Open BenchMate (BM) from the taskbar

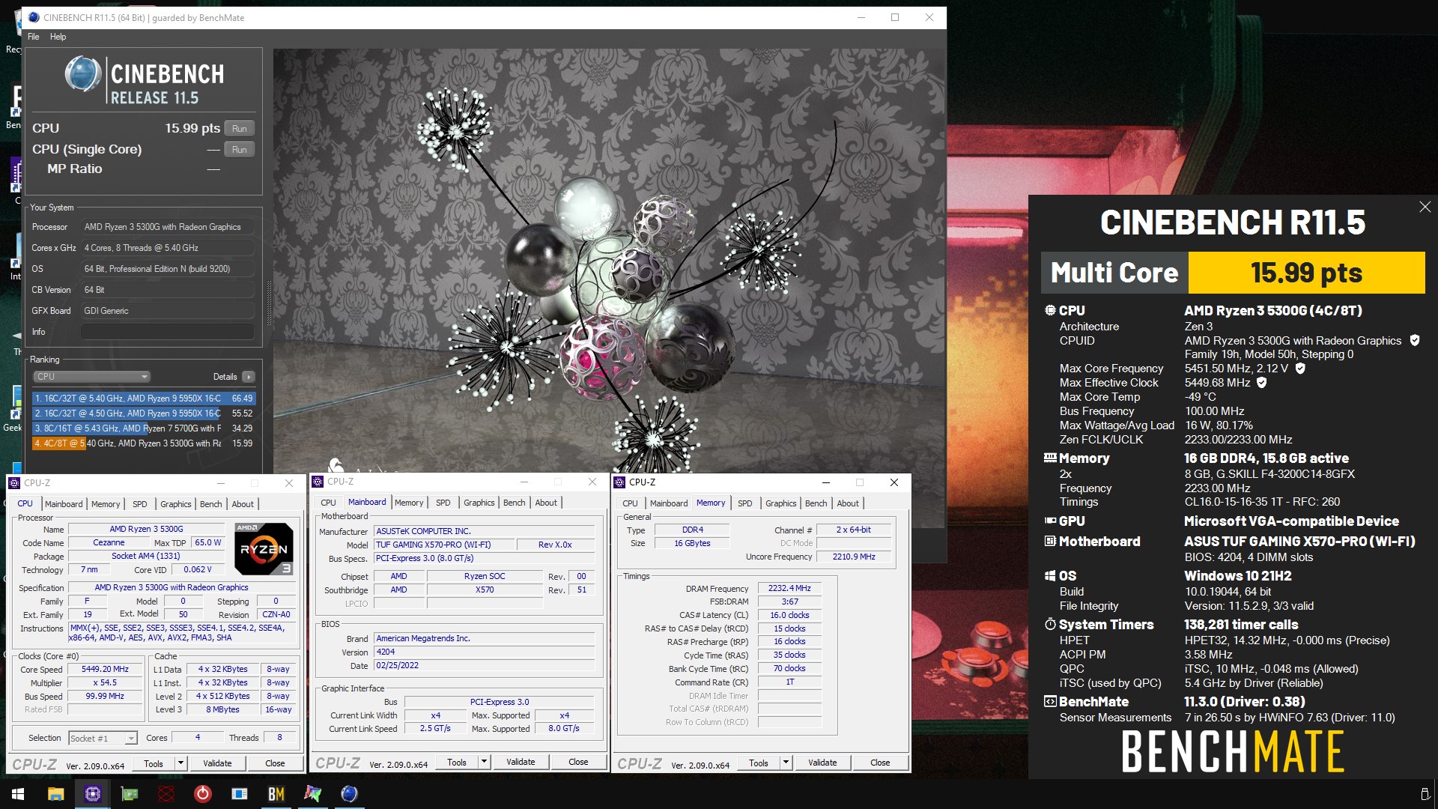pyautogui.click(x=276, y=794)
